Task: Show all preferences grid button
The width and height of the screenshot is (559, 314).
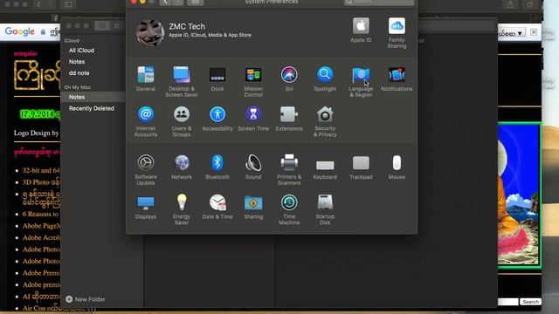Action: (196, 2)
